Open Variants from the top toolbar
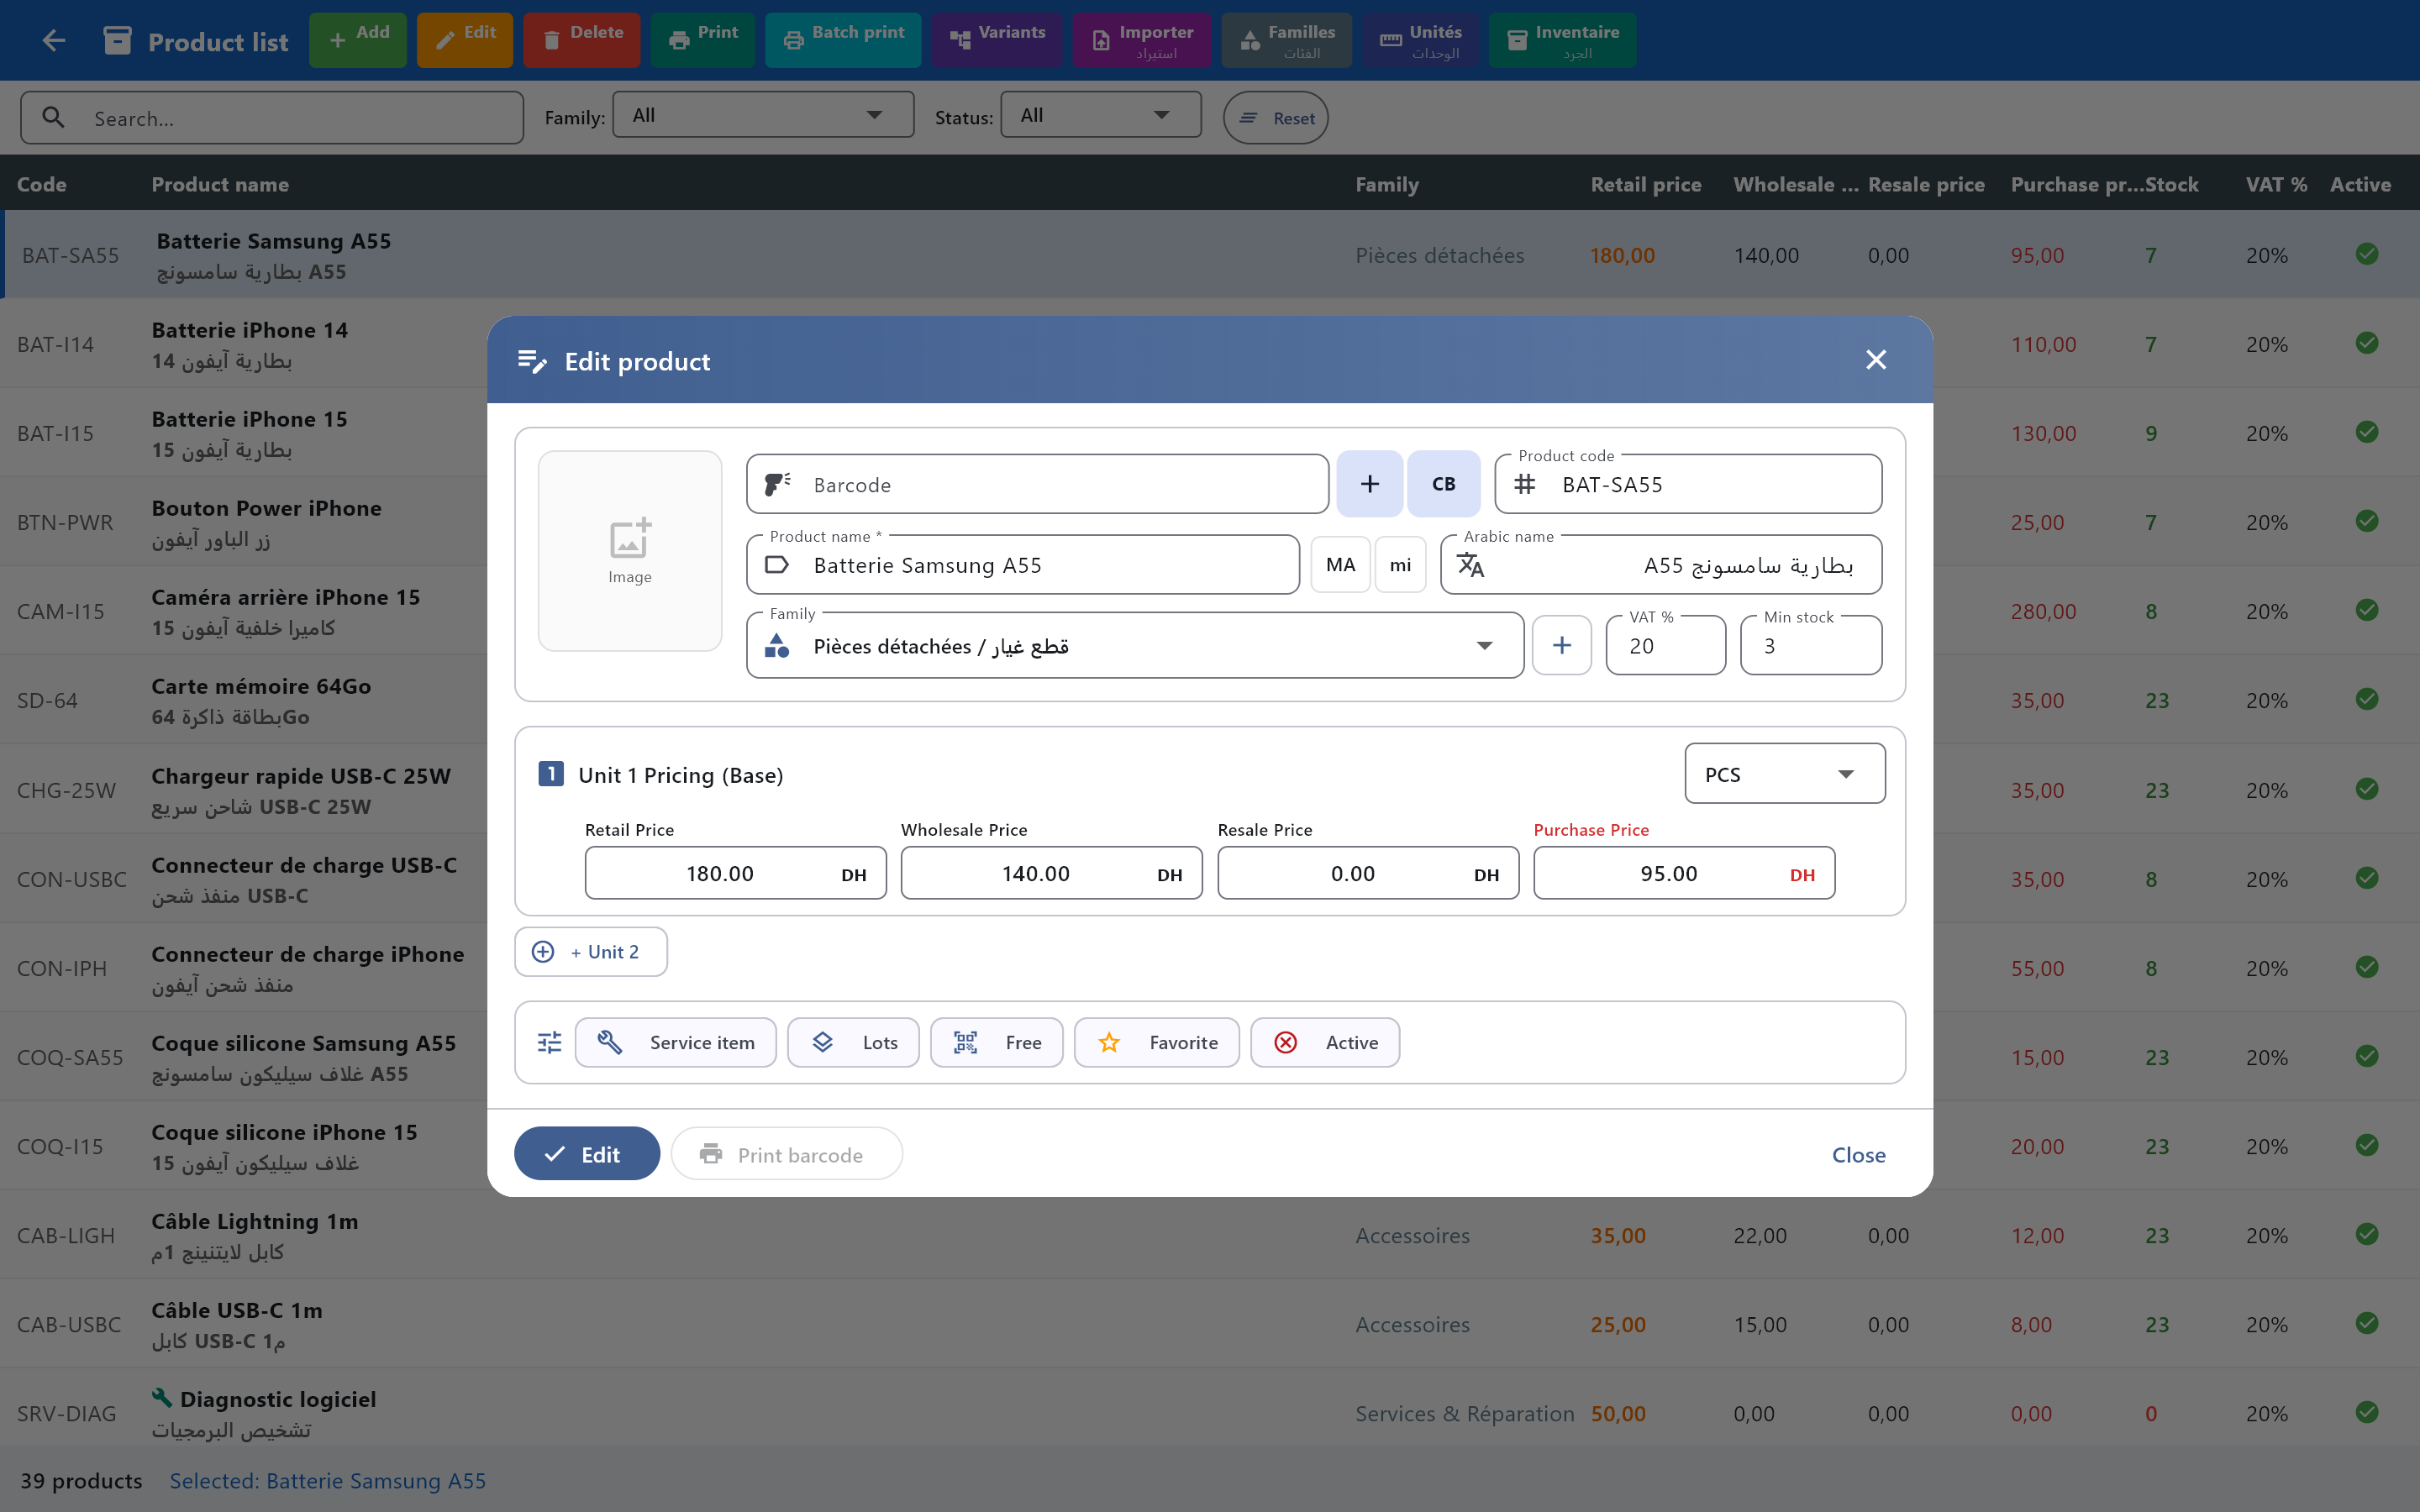The image size is (2420, 1512). tap(997, 40)
